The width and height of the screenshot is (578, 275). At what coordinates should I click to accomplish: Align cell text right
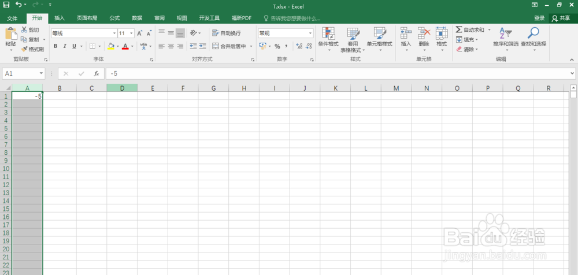(x=180, y=46)
